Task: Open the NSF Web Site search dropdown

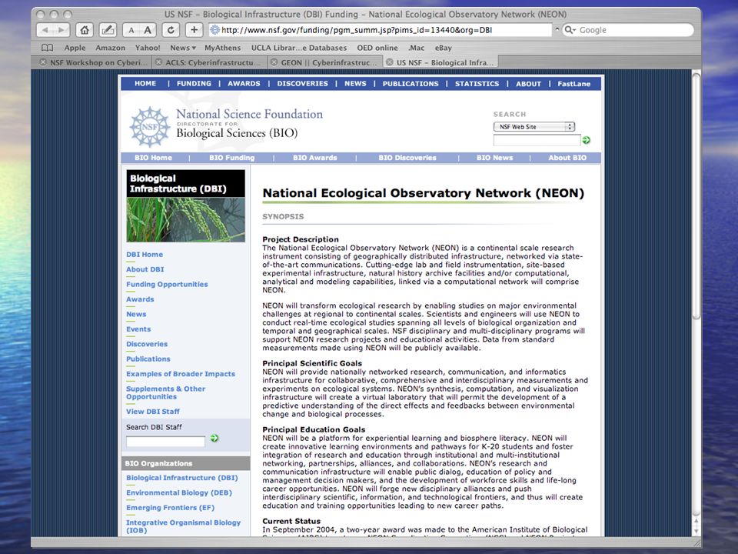Action: (x=534, y=127)
